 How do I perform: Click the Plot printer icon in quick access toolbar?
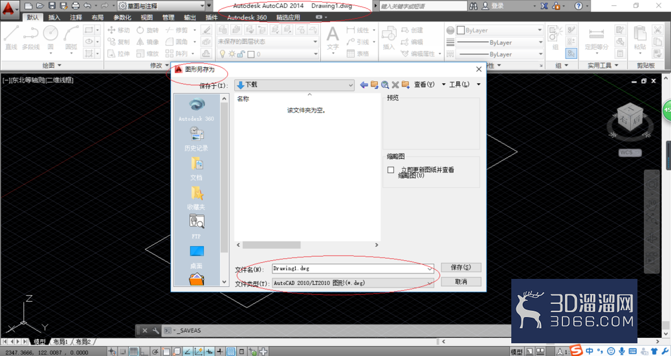pos(76,6)
